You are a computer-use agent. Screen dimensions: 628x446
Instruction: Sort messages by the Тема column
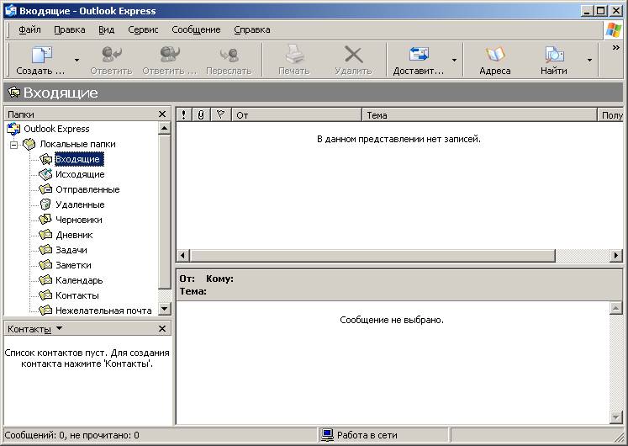(x=480, y=115)
